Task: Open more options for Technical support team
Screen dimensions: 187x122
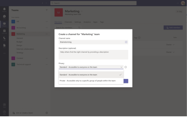Action: coord(47,64)
